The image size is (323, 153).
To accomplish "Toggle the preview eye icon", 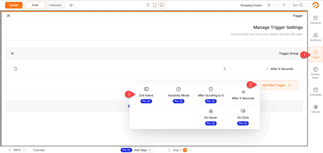I will (71, 5).
